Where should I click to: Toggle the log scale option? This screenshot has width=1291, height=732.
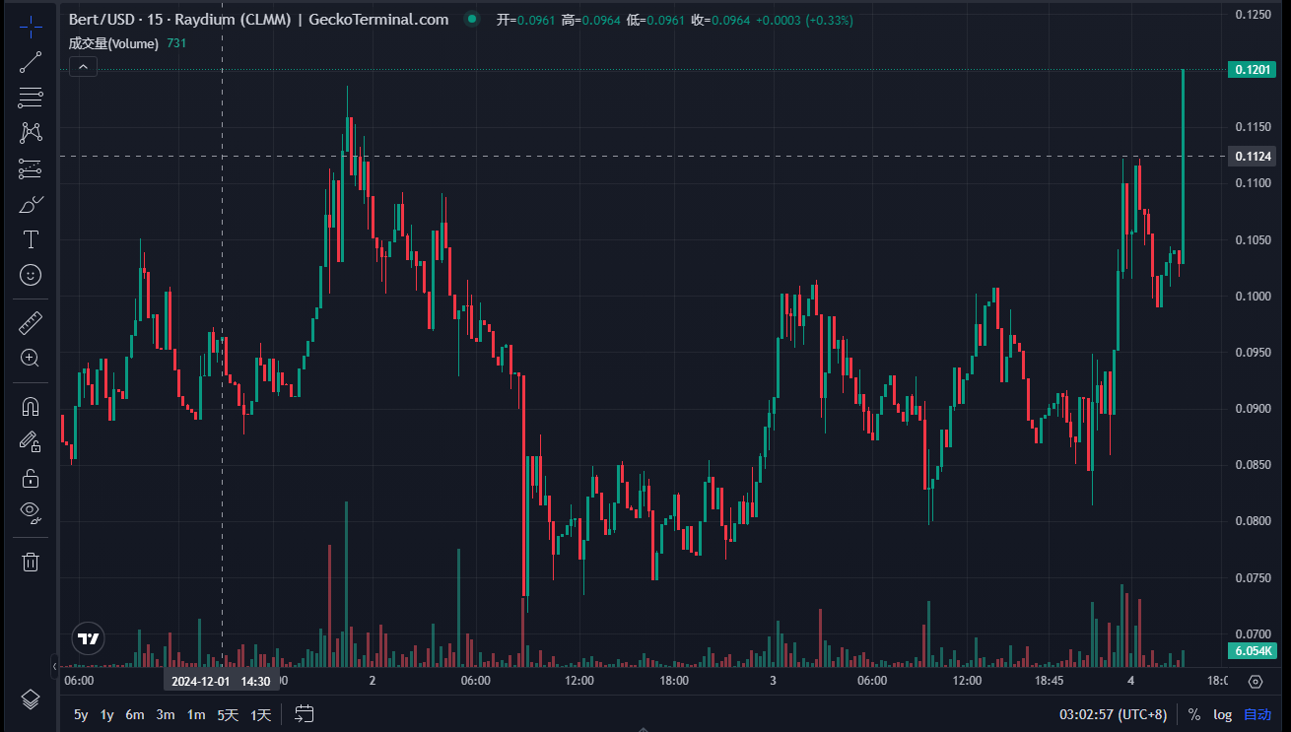[x=1222, y=714]
